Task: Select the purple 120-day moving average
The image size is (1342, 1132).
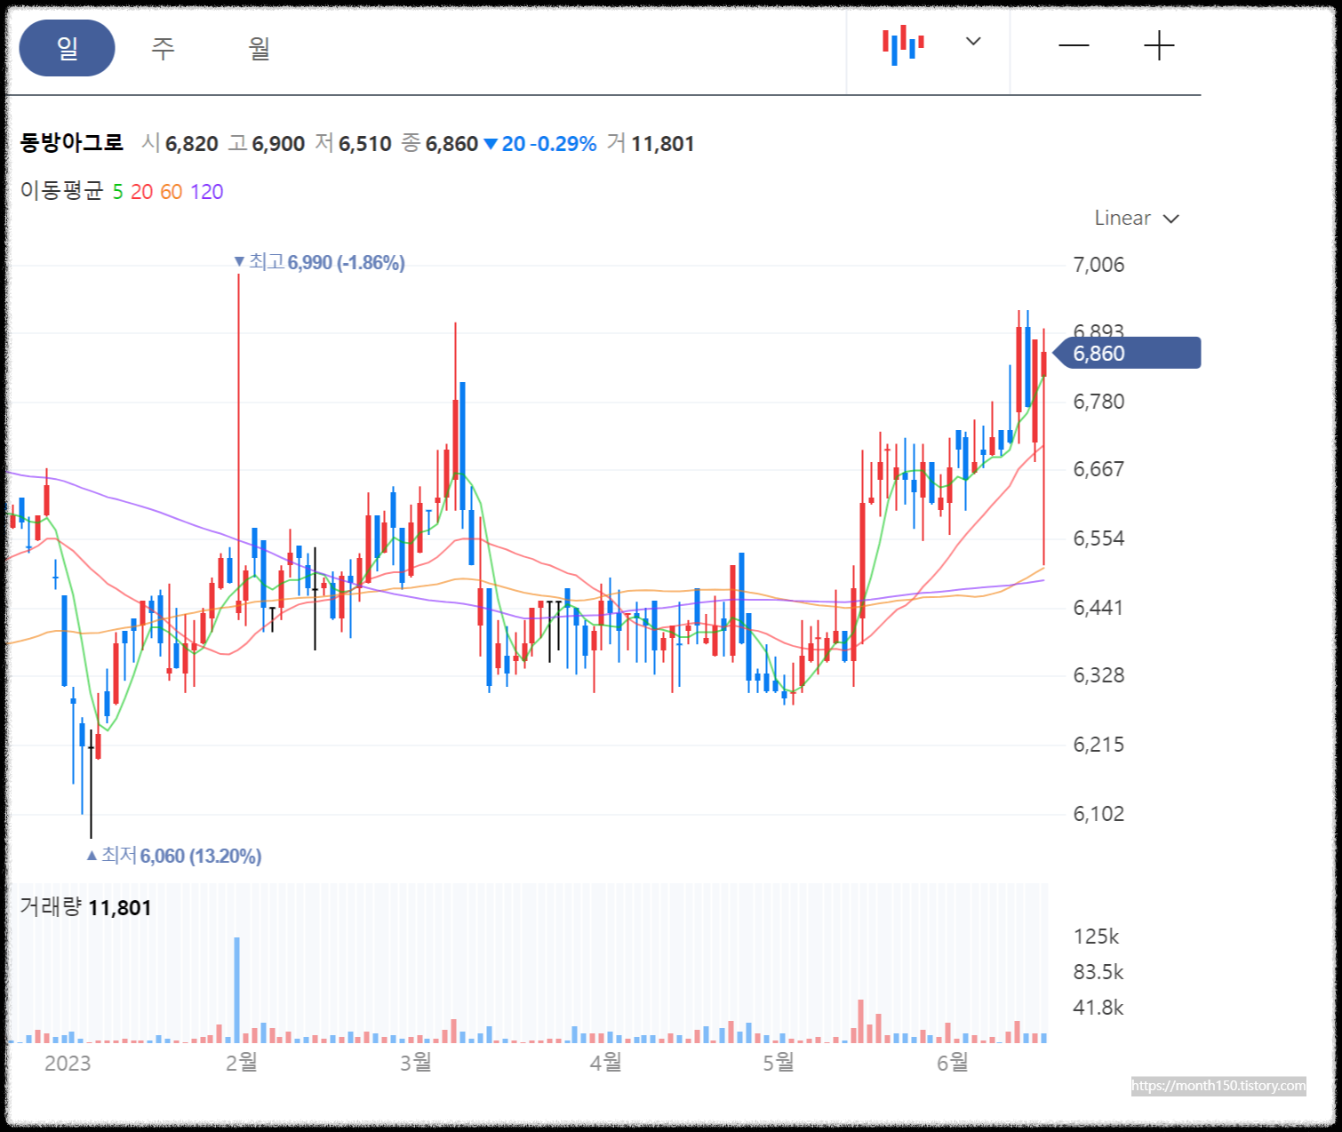Action: (x=207, y=192)
